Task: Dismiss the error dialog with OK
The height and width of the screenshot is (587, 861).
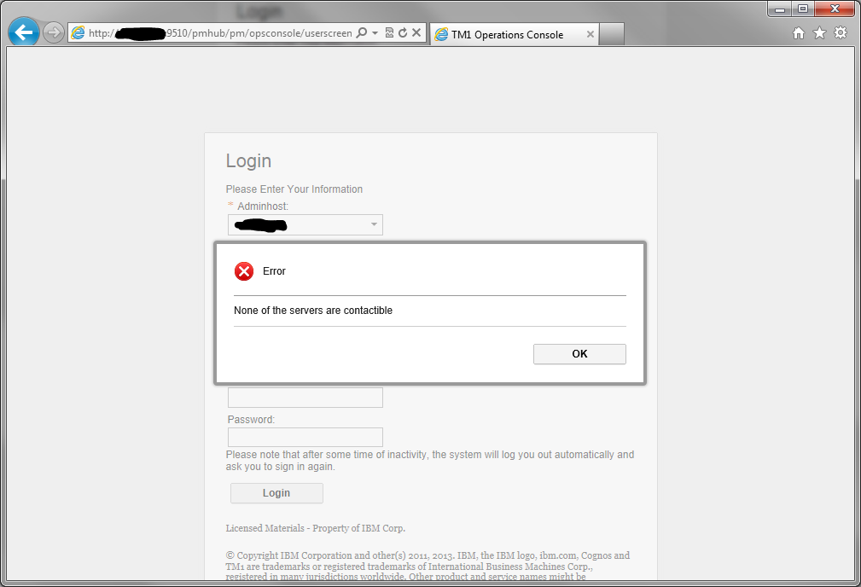Action: (x=579, y=354)
